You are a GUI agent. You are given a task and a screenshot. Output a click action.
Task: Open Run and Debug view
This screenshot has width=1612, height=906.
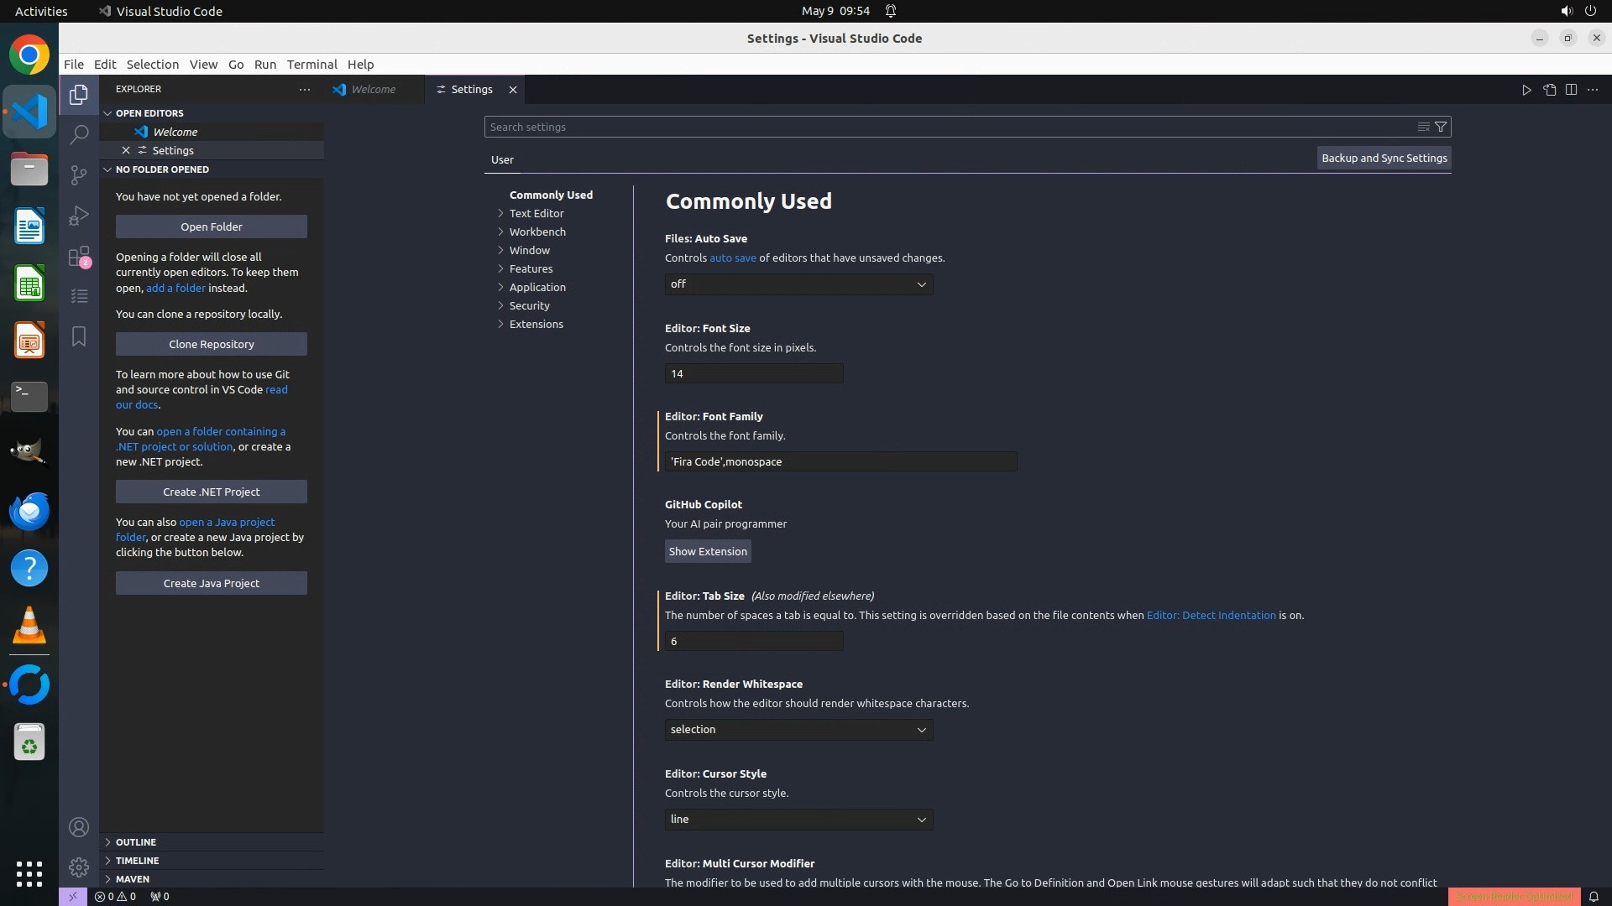[79, 216]
